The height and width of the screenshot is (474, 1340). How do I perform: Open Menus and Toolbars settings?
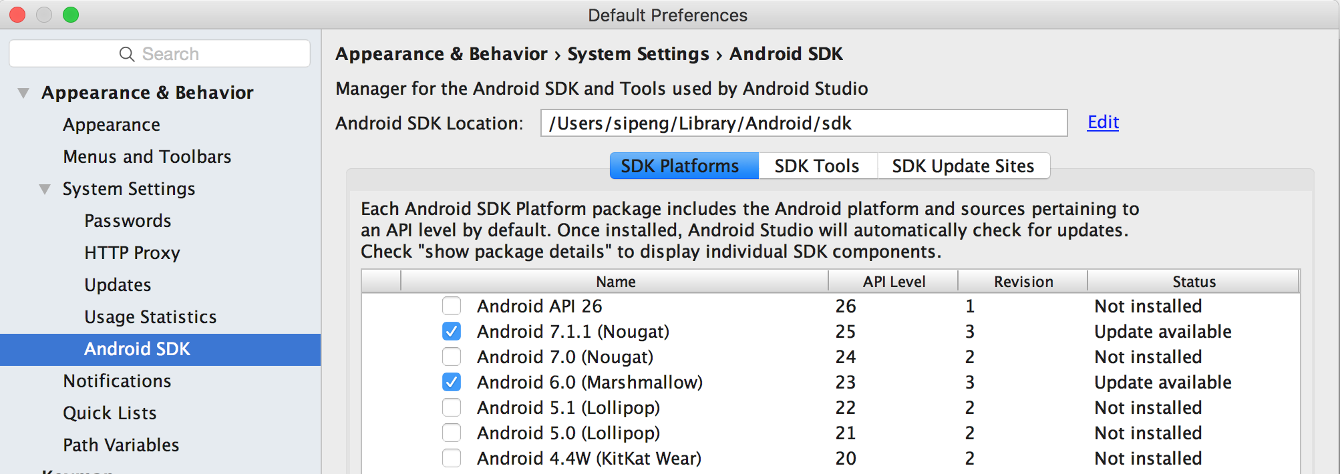[x=147, y=157]
